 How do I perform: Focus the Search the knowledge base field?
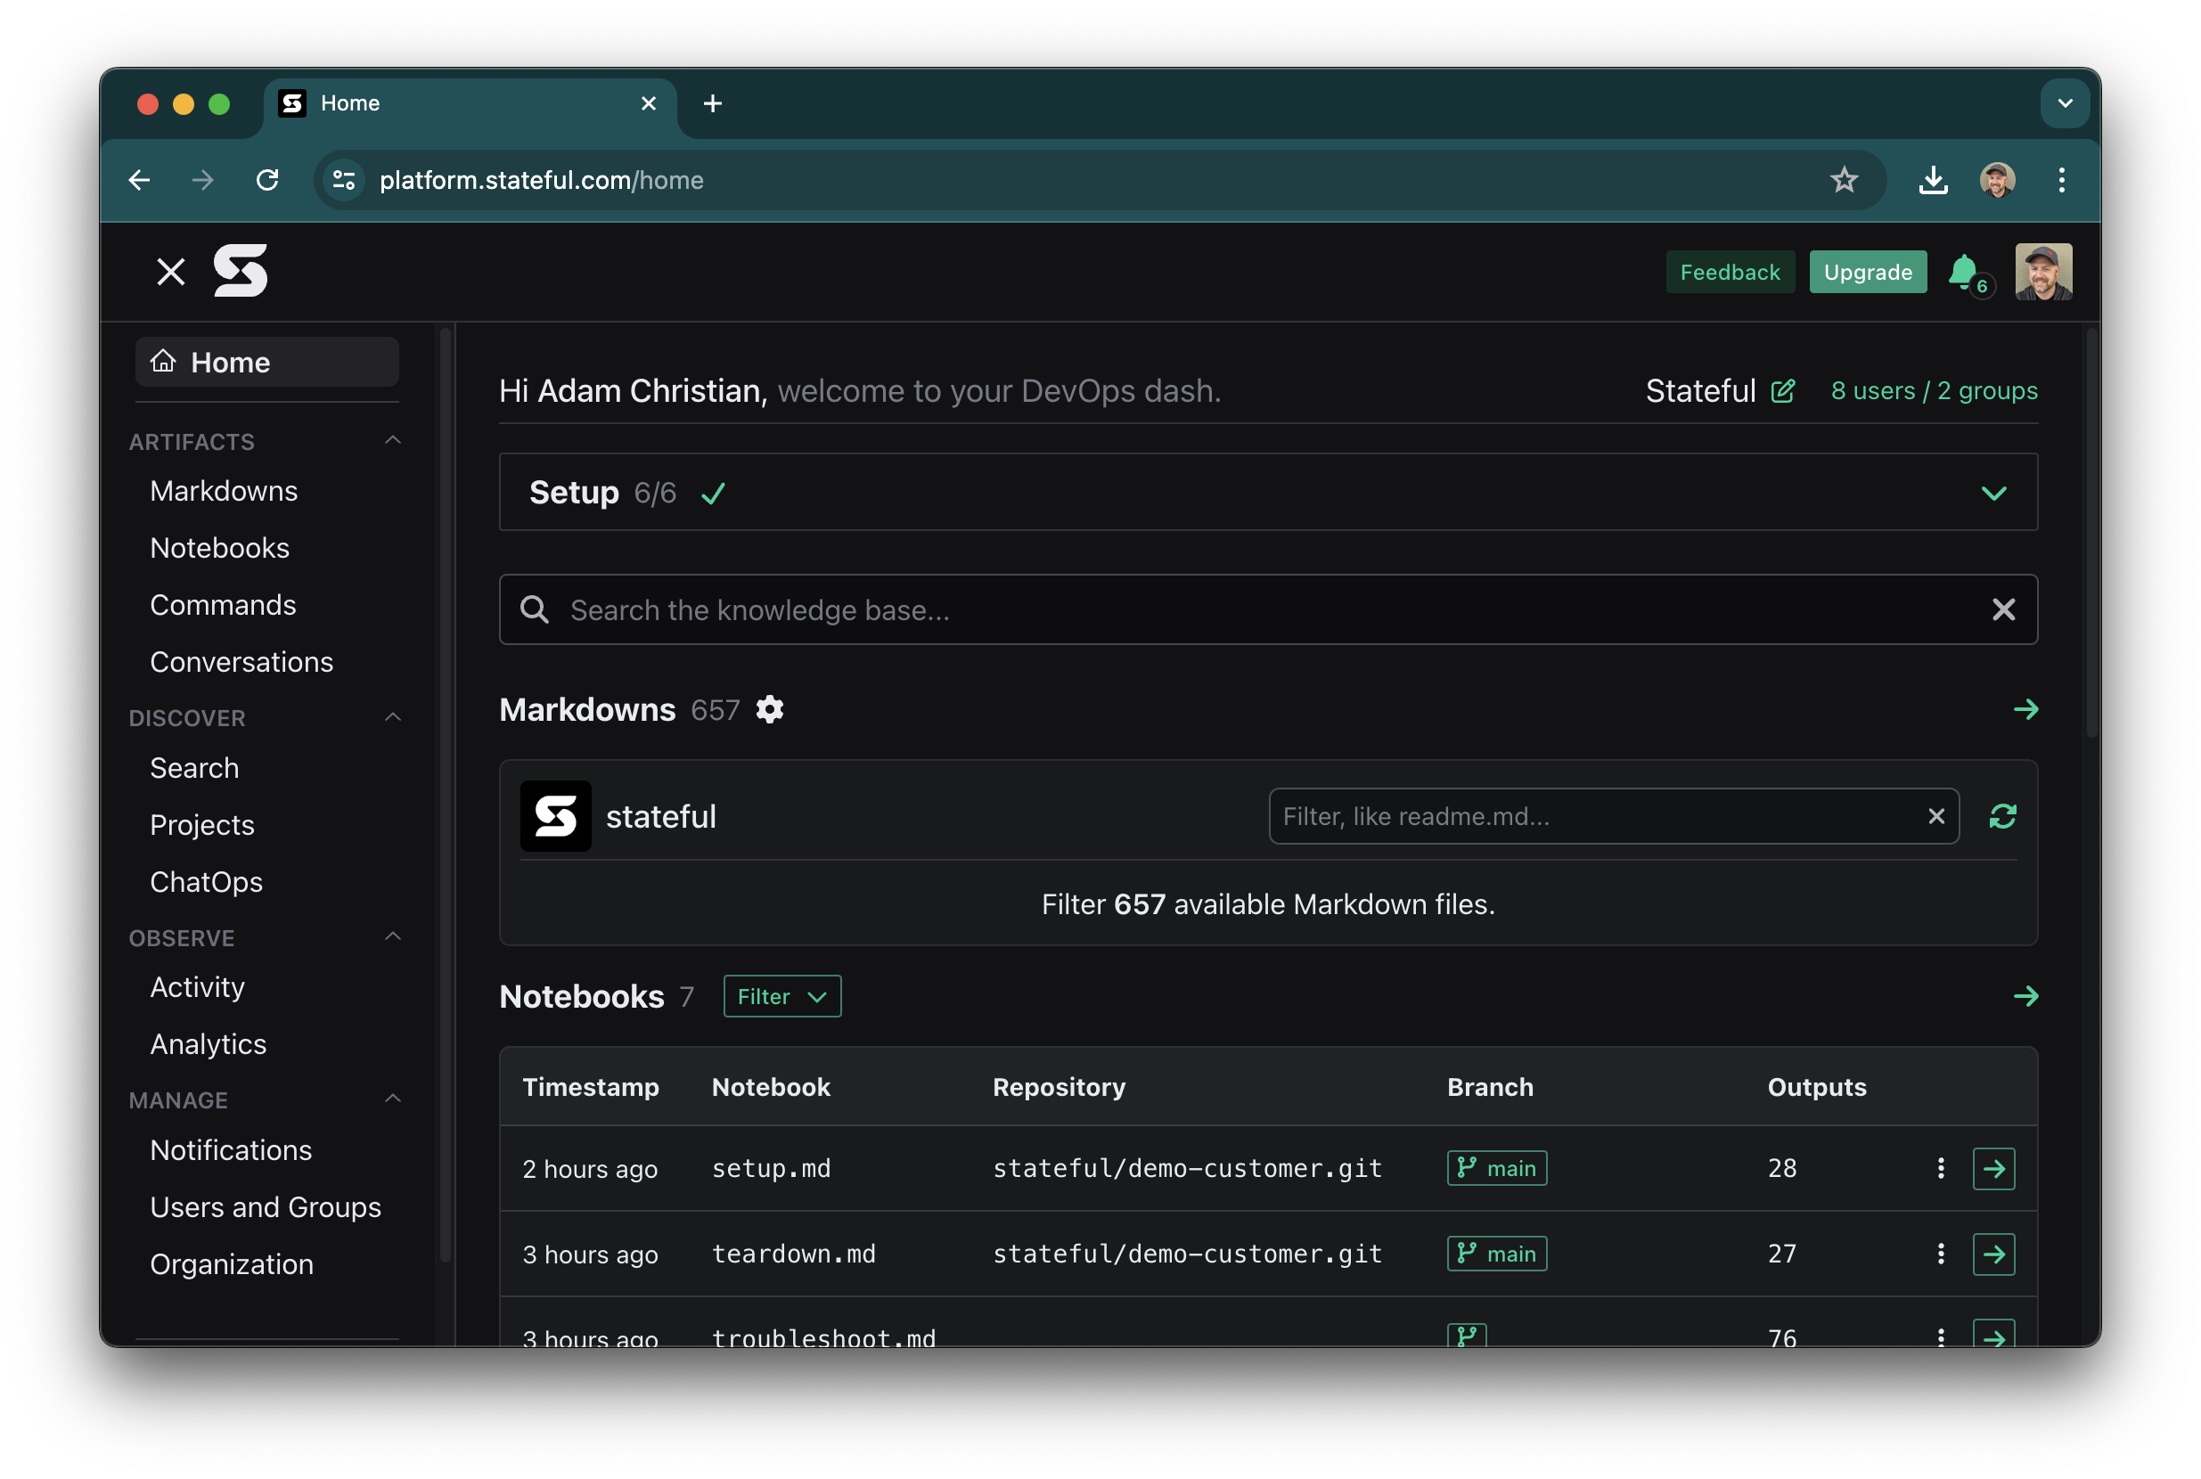pyautogui.click(x=1267, y=609)
